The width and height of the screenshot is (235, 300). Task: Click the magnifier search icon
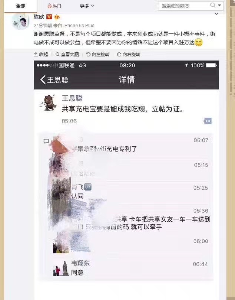click(213, 5)
